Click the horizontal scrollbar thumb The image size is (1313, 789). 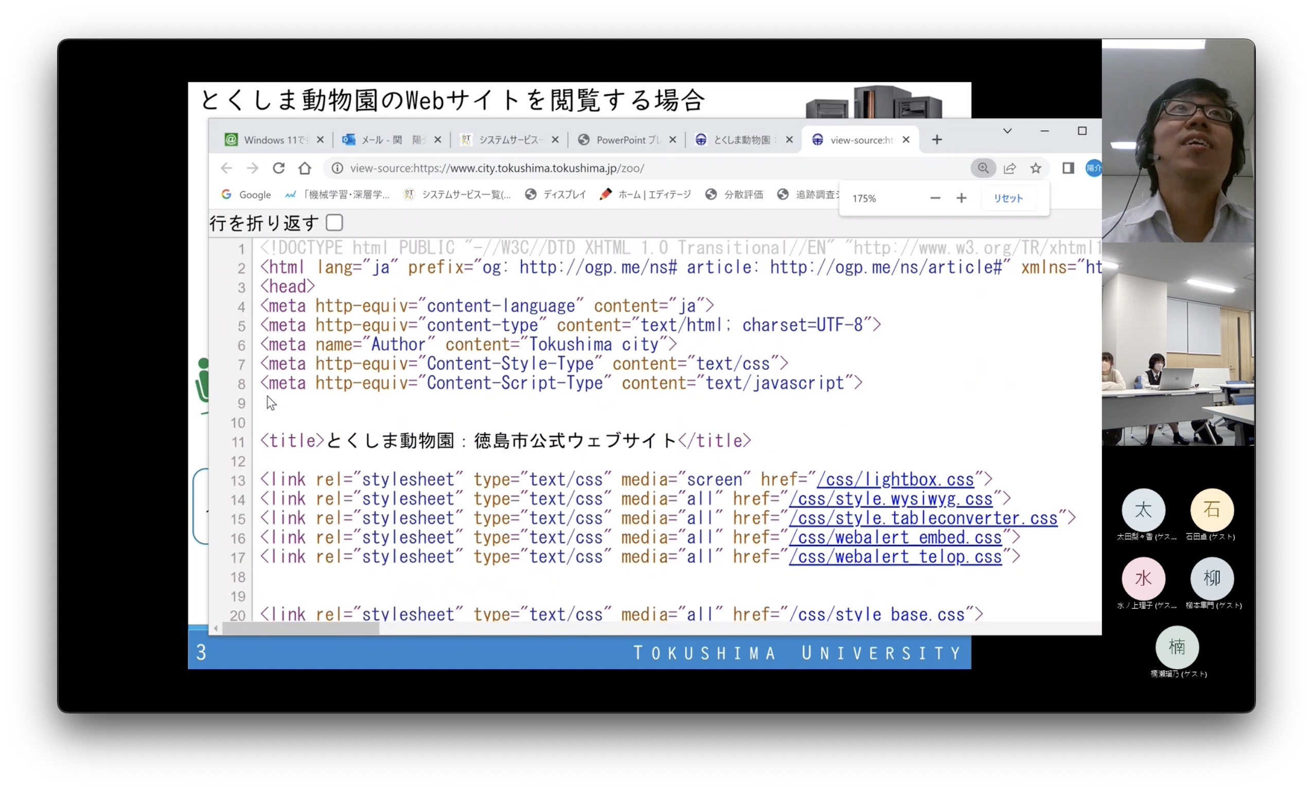[300, 628]
